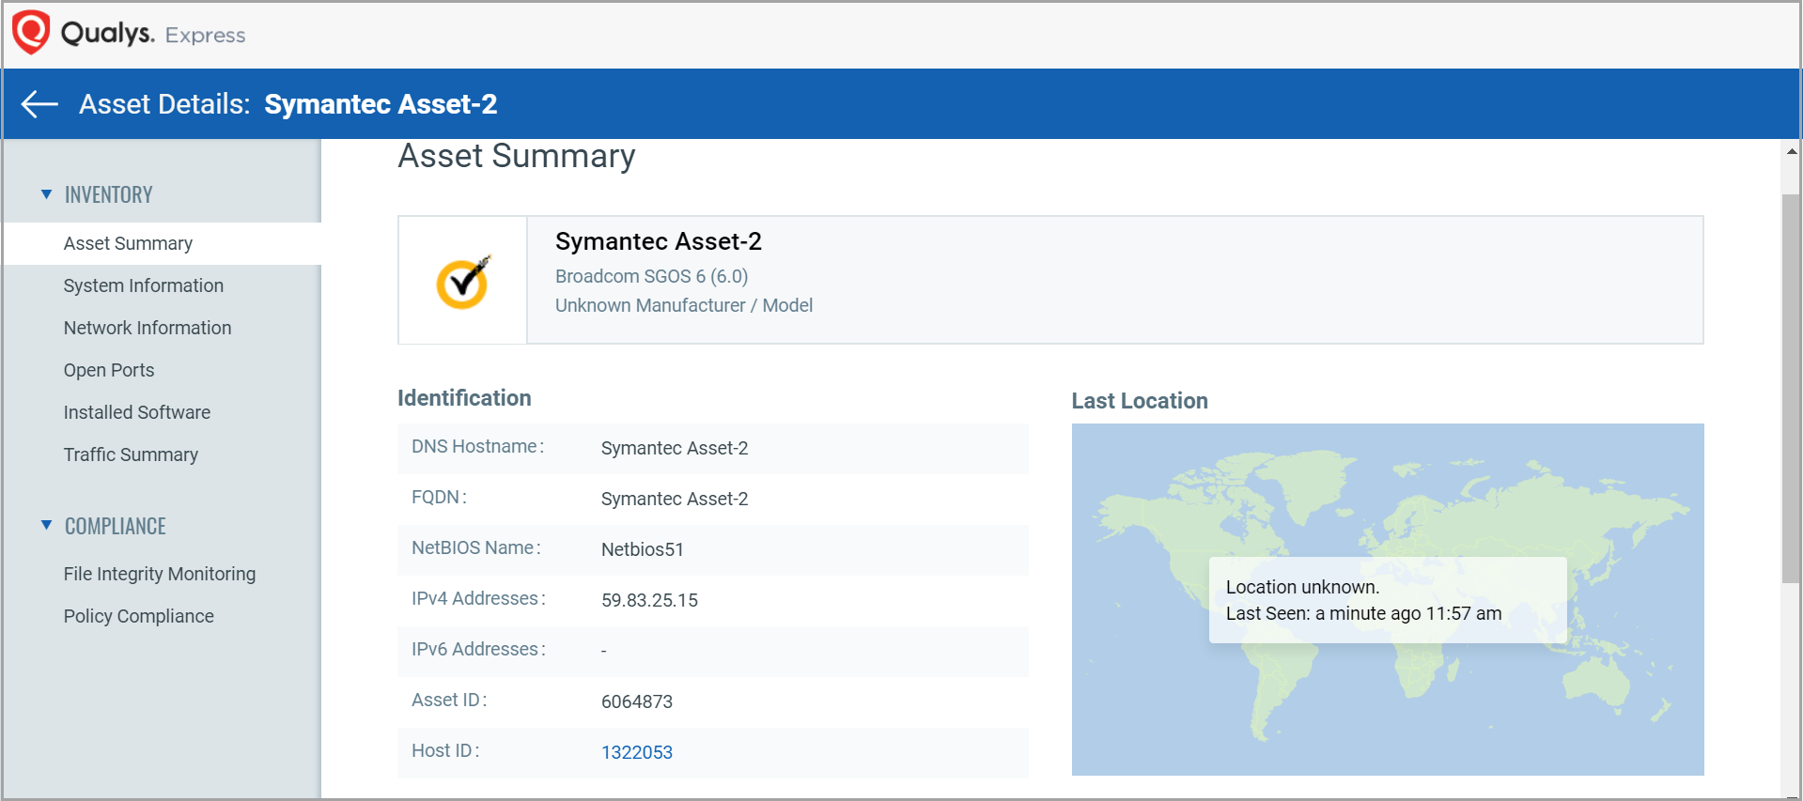Click the back arrow beside Asset Details
This screenshot has height=801, width=1803.
tap(39, 104)
